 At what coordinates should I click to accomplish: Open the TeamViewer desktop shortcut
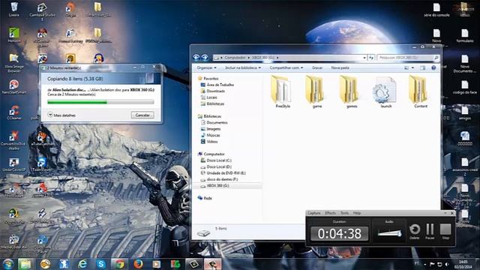[42, 164]
